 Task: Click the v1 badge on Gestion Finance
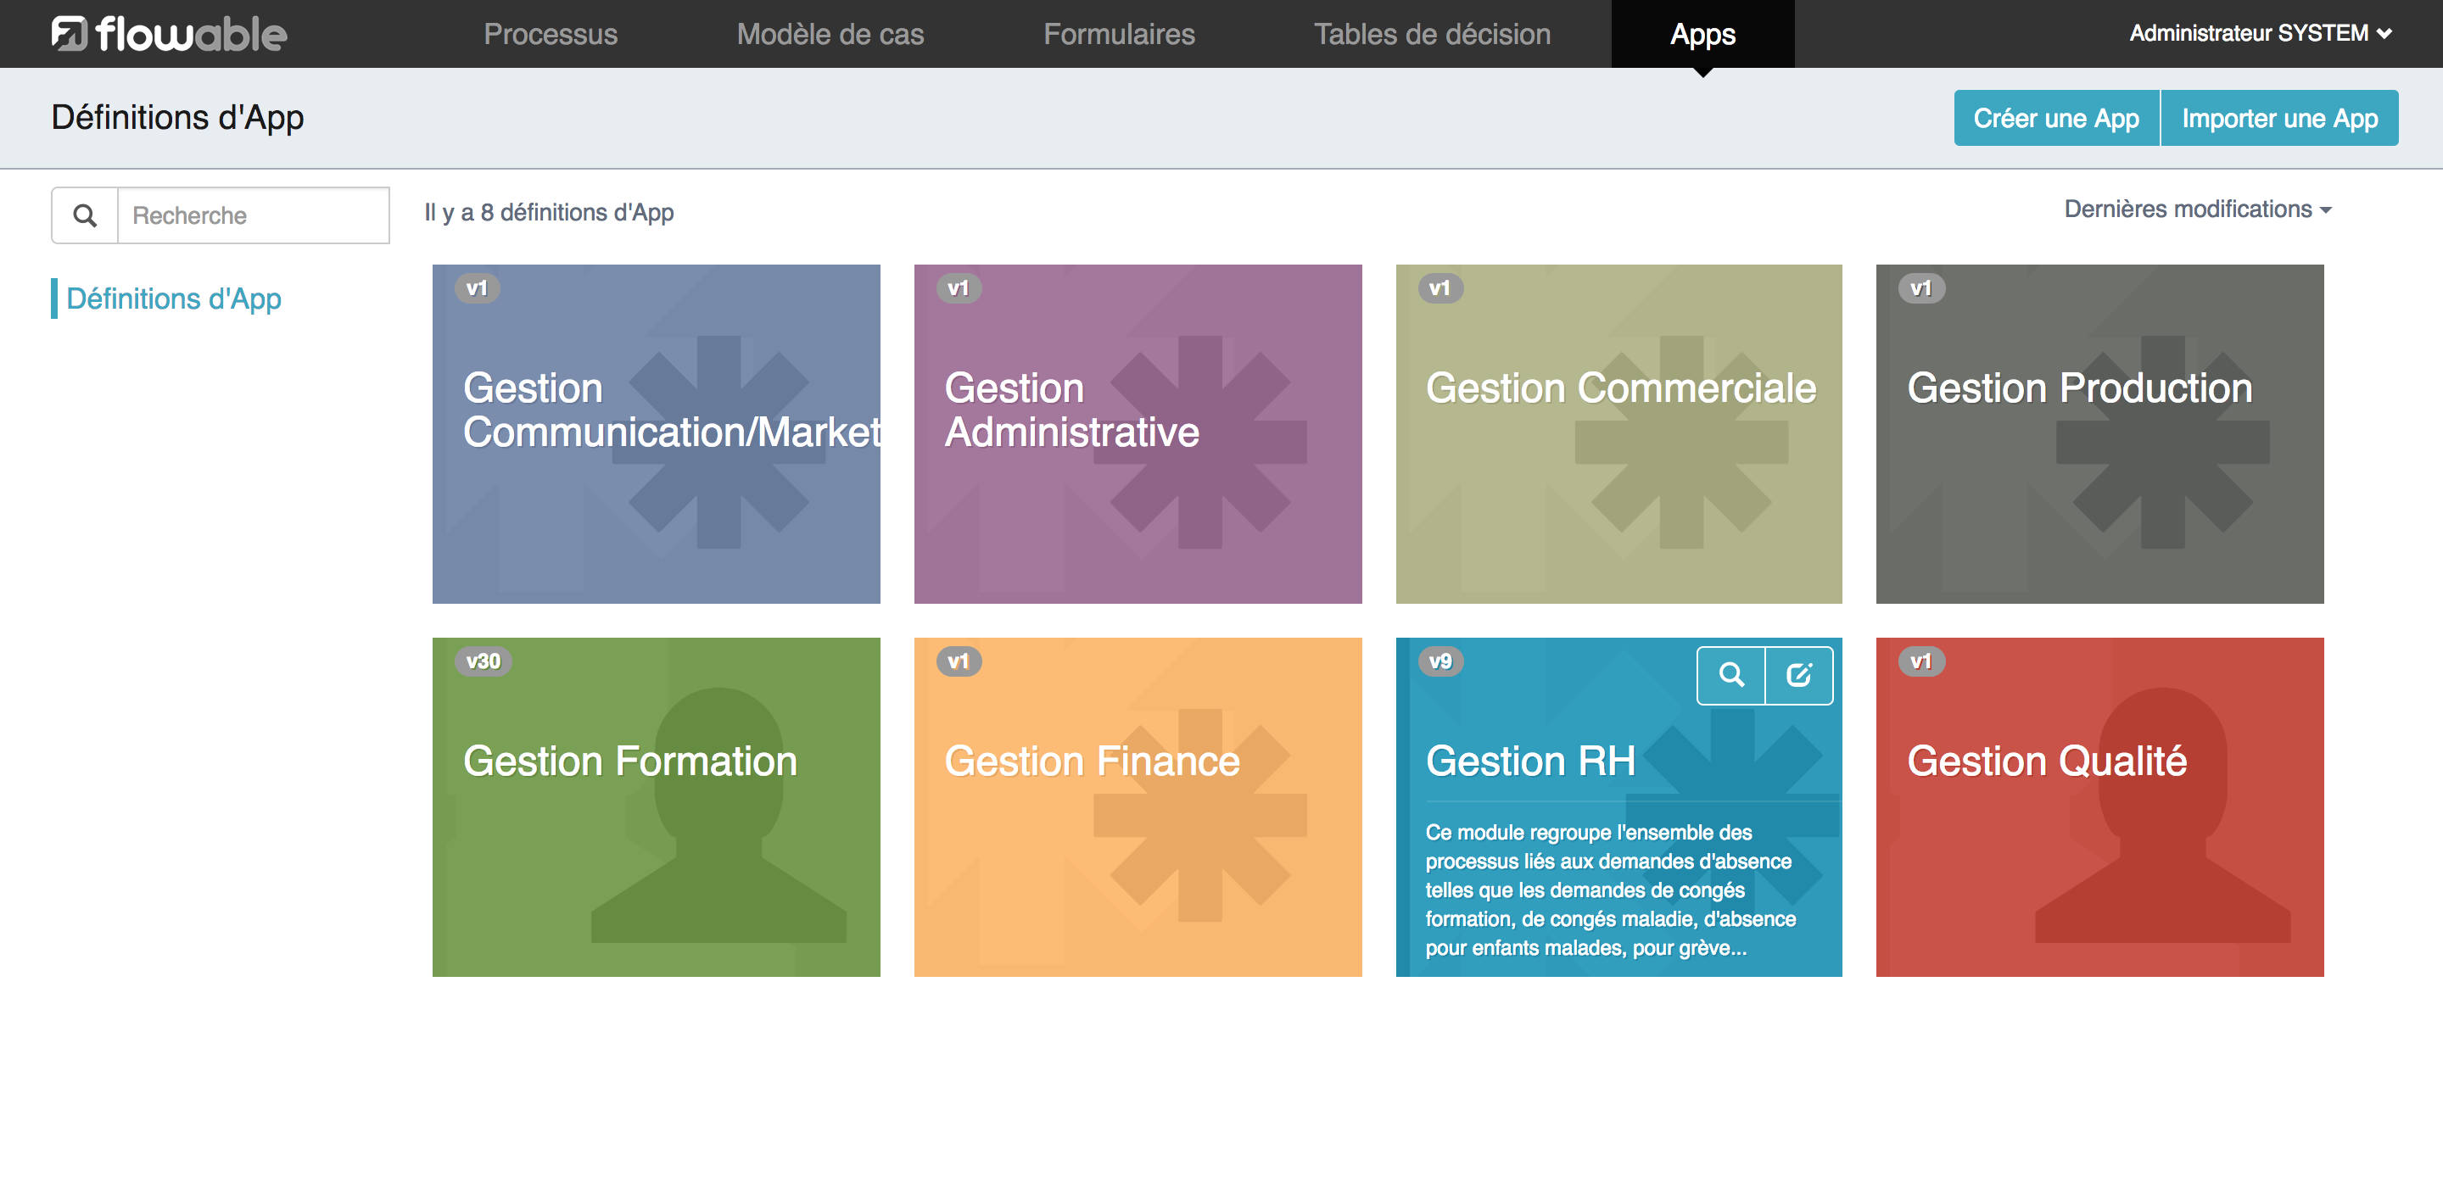click(959, 661)
